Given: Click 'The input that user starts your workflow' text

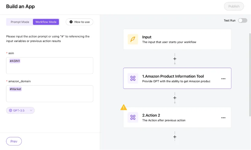Looking at the screenshot, I should click(x=169, y=42).
